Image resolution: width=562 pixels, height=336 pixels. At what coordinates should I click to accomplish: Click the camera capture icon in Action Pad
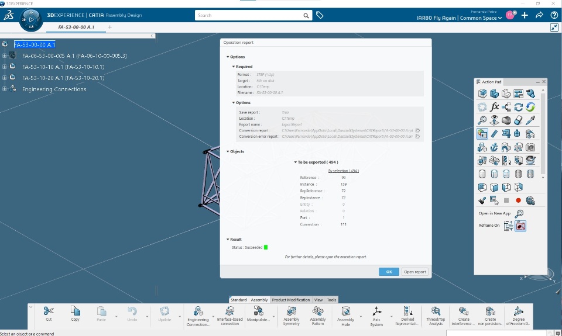click(530, 147)
